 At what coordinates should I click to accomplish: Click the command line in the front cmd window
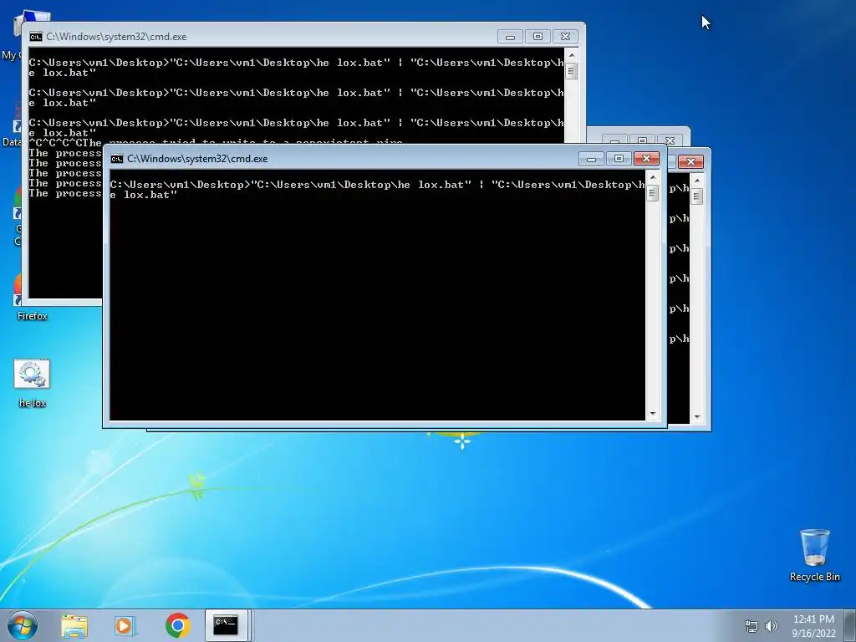pyautogui.click(x=378, y=190)
